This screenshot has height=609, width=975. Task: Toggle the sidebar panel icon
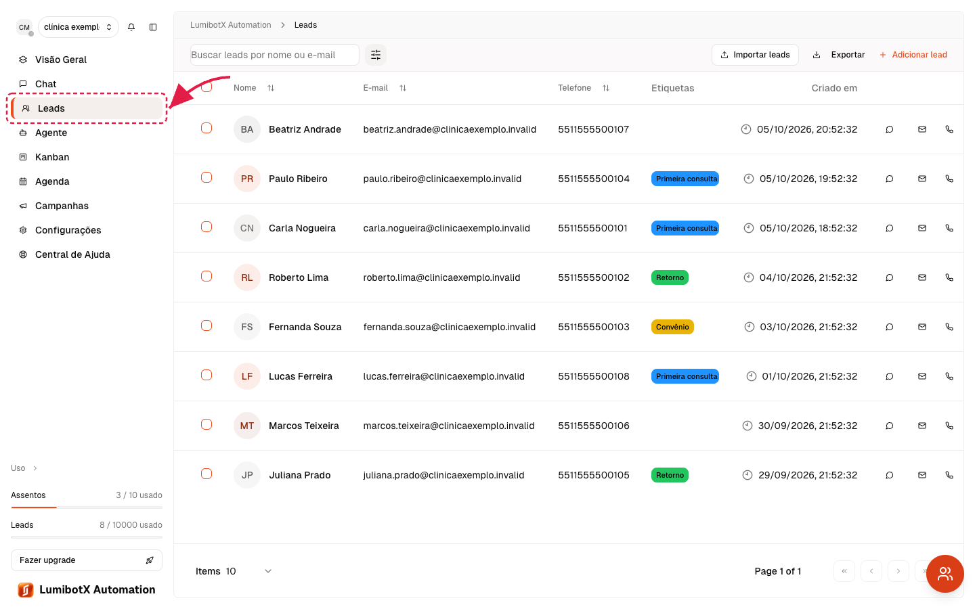point(153,27)
